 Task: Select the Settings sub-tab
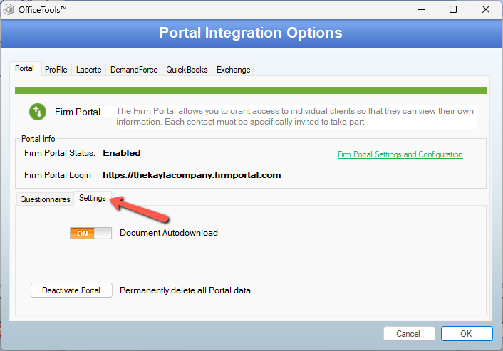pyautogui.click(x=93, y=198)
